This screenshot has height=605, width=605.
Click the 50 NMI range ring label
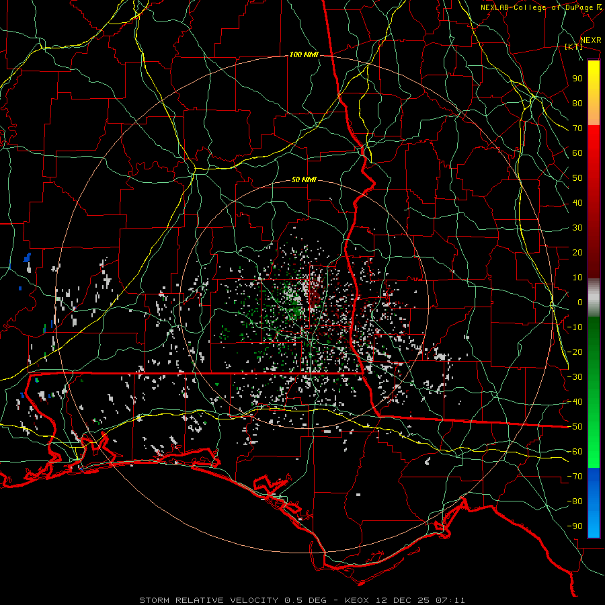pyautogui.click(x=304, y=179)
